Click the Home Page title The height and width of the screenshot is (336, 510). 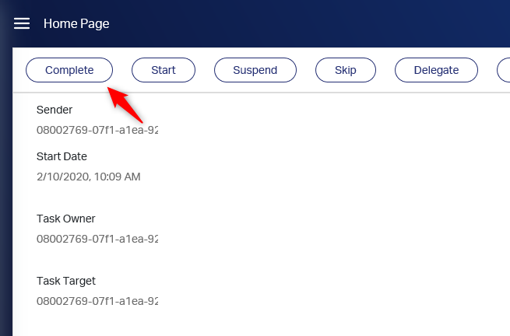(x=76, y=23)
